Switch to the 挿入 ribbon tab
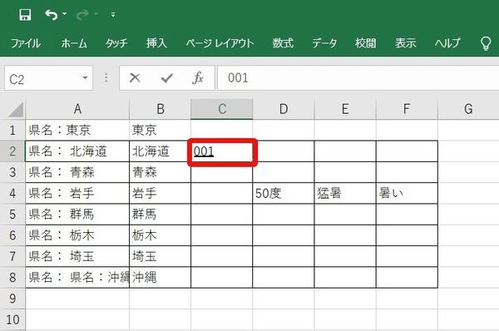 pos(156,42)
